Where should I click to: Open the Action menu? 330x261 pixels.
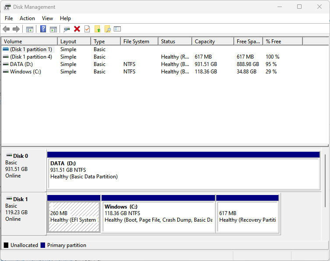coord(27,18)
